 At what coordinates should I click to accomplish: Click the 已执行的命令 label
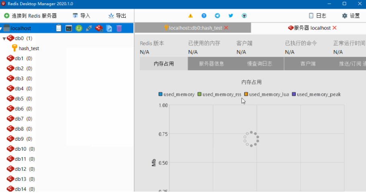[x=301, y=43]
